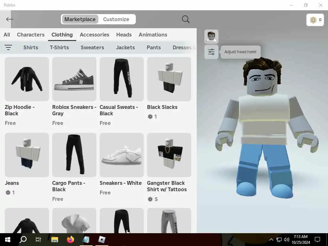Viewport: 328px width, 246px height.
Task: Click the 'Cargo Pants - Black' title
Action: click(69, 186)
